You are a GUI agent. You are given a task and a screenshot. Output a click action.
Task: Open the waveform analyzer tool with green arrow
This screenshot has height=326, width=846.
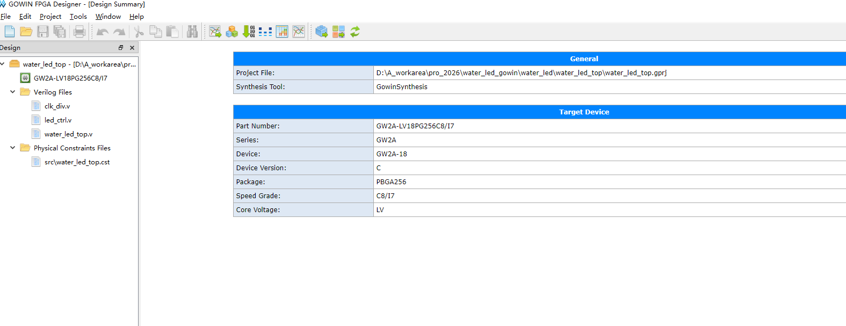pyautogui.click(x=215, y=32)
